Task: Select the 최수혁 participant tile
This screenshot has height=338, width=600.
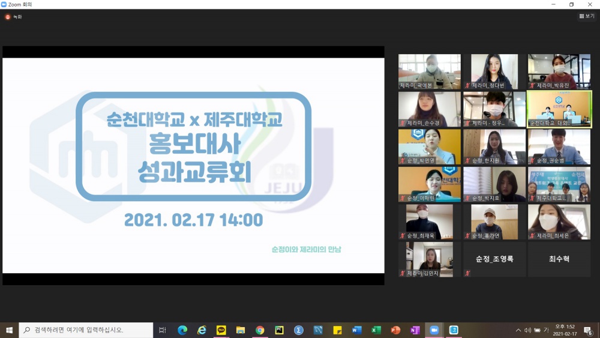Action: coord(559,259)
